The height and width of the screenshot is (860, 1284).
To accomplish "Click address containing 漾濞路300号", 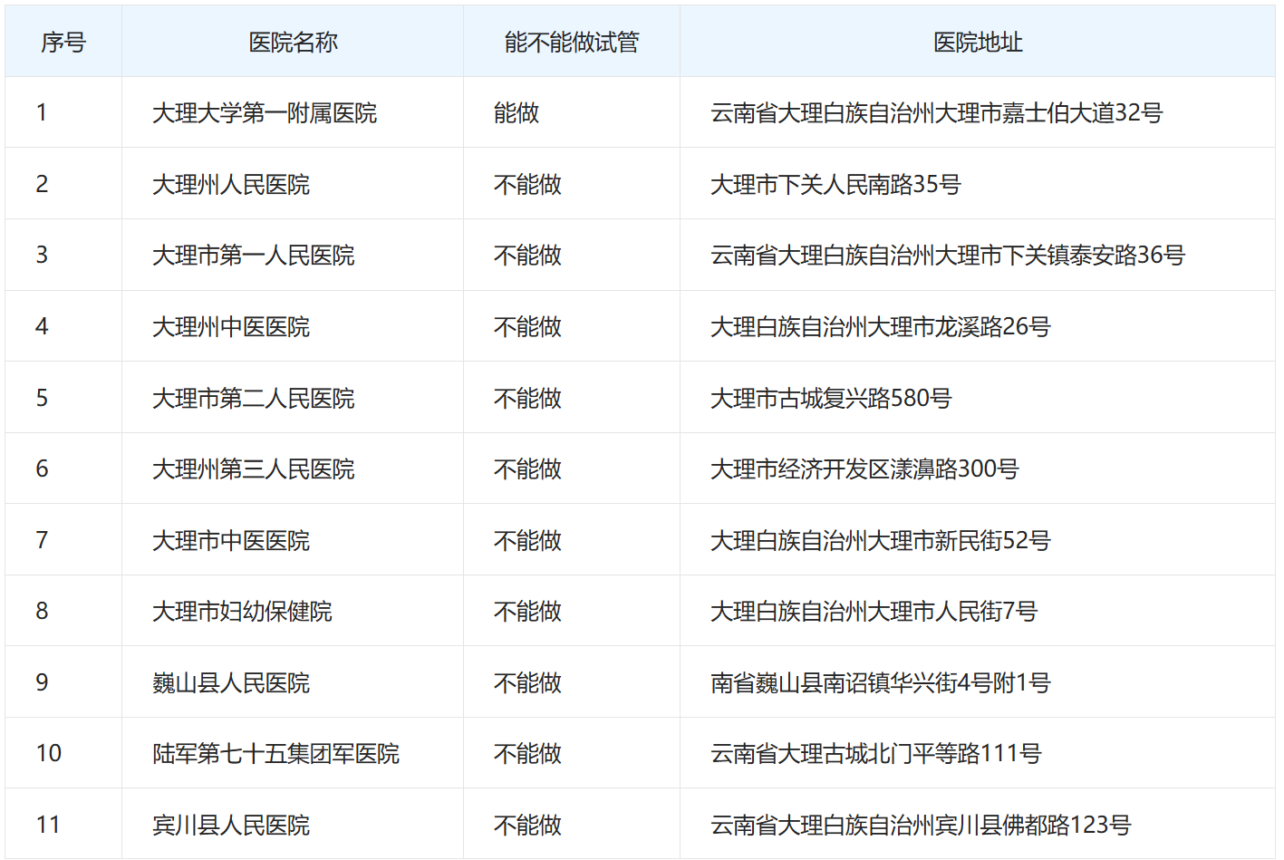I will tap(864, 469).
